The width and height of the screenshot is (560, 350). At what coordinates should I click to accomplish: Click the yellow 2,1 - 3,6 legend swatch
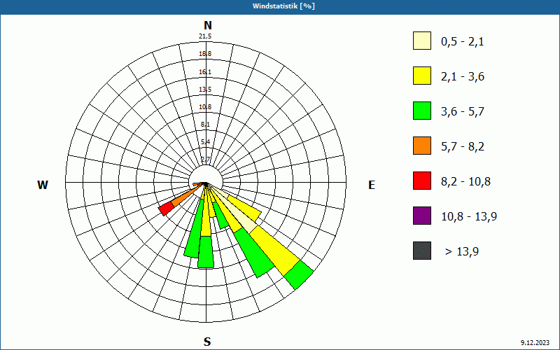point(422,76)
